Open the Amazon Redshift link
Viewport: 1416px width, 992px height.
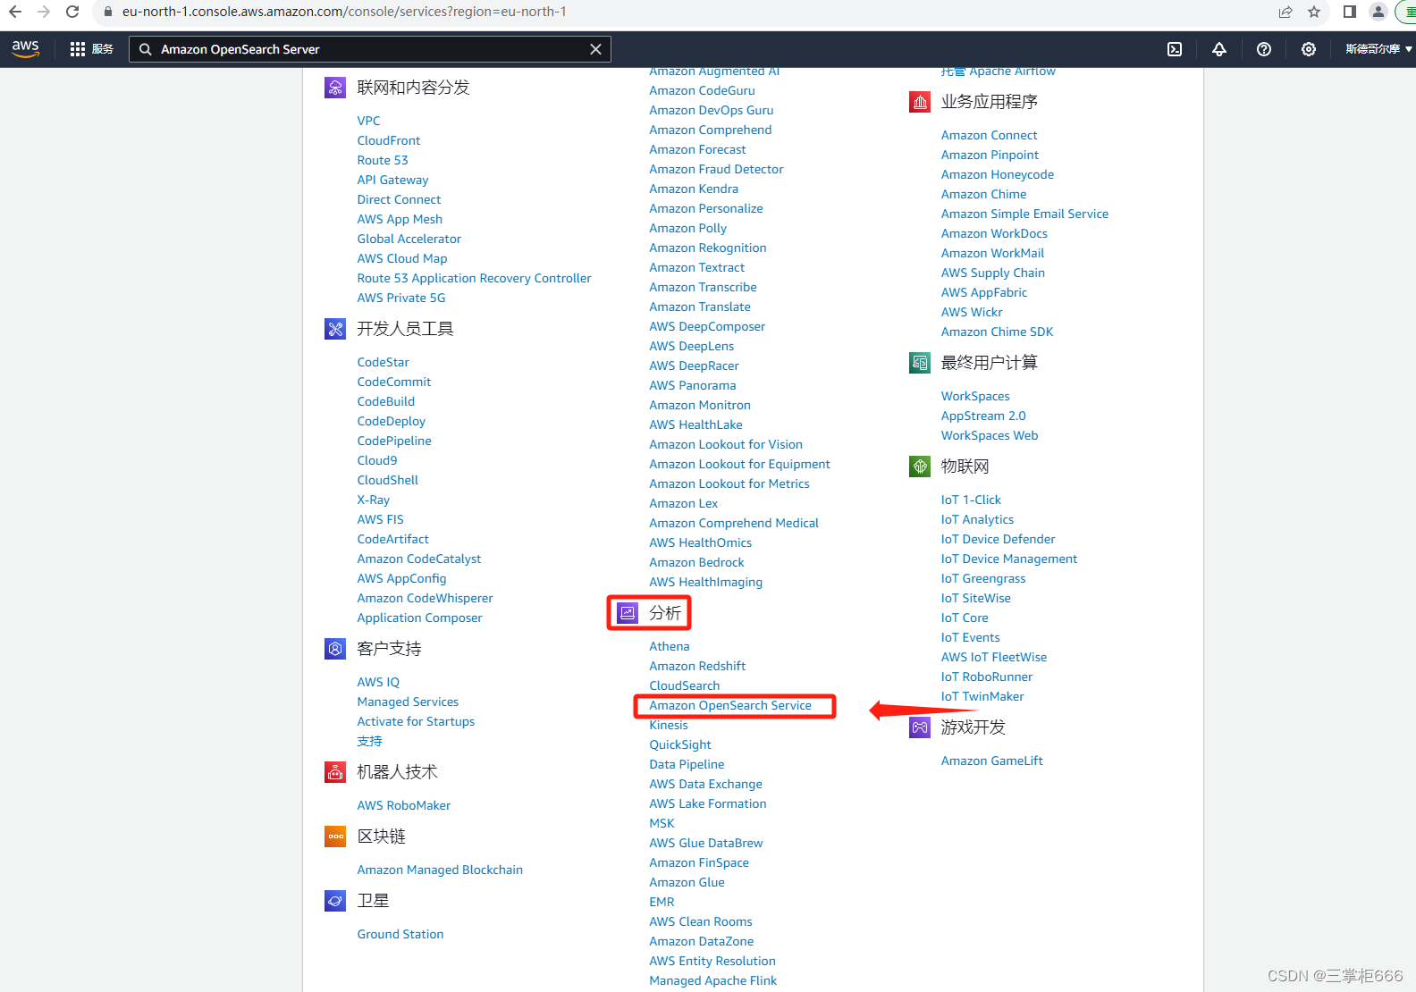point(697,667)
